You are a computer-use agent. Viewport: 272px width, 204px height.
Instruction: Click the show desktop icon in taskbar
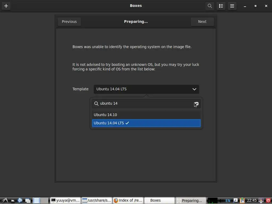click(x=28, y=201)
